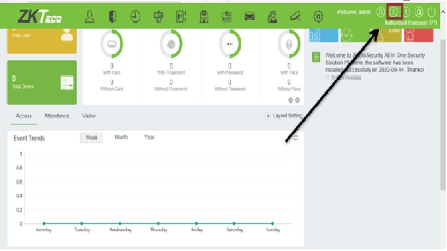The width and height of the screenshot is (447, 251).
Task: Click the green Total Device tile
Action: tap(41, 82)
